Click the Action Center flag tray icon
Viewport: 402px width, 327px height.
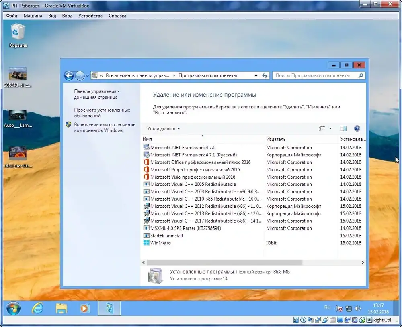point(339,309)
